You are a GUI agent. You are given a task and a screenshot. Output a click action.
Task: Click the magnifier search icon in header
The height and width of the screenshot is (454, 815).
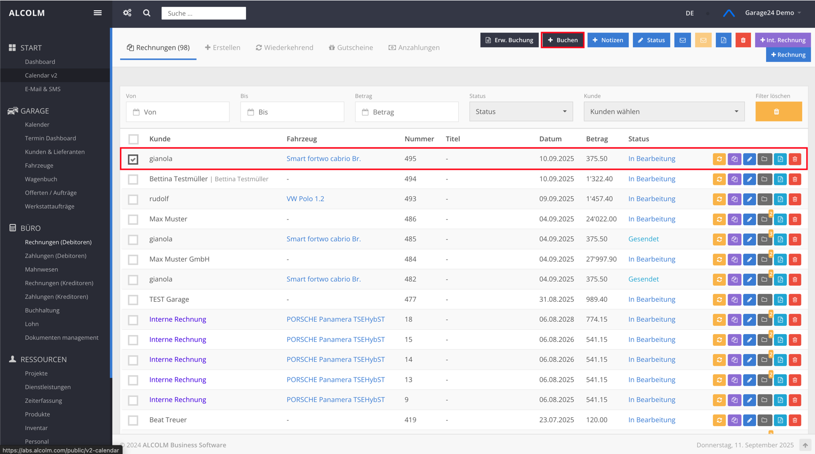147,13
